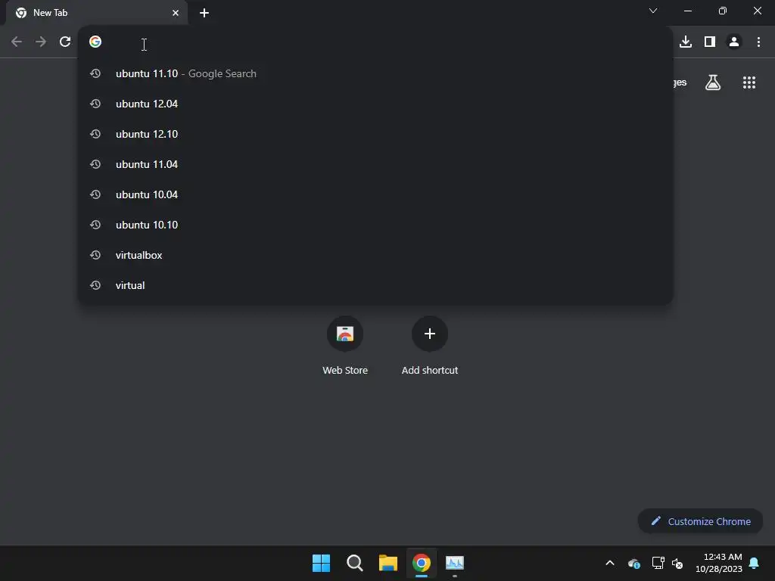Image resolution: width=775 pixels, height=581 pixels.
Task: Toggle the side panel icon
Action: (x=710, y=42)
